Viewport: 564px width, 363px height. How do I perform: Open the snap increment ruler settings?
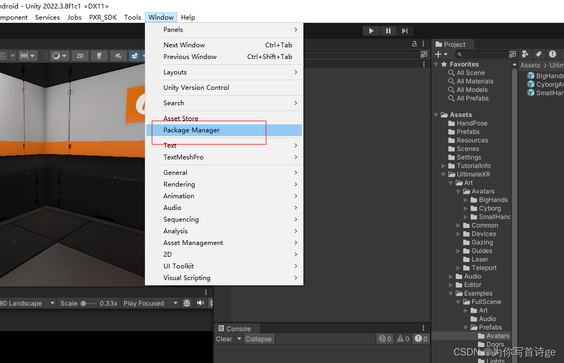28,56
